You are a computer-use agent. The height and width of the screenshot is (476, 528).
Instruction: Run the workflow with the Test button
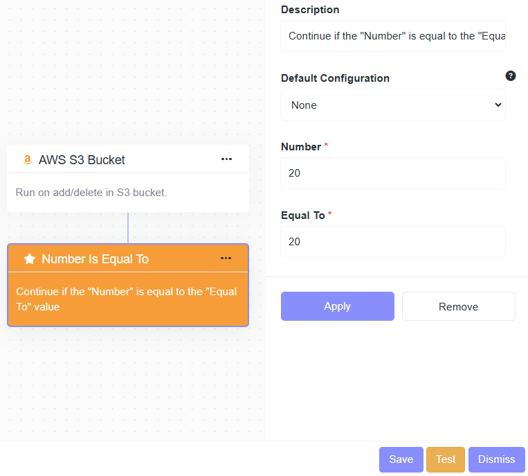point(446,459)
